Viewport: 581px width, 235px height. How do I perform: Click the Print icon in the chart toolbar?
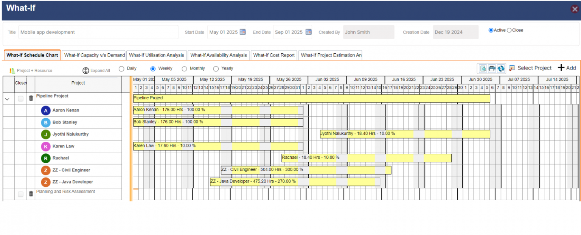[x=492, y=68]
